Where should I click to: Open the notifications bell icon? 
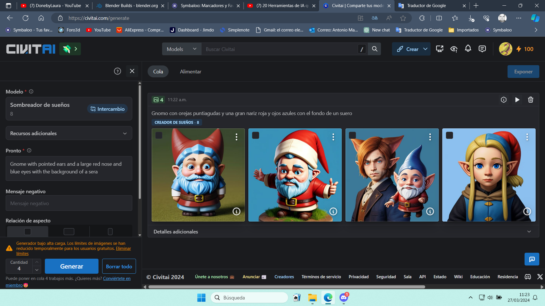pos(468,49)
